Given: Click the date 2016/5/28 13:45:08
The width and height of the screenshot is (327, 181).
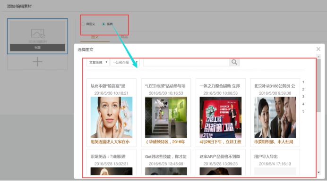Looking at the screenshot, I should (166, 164).
